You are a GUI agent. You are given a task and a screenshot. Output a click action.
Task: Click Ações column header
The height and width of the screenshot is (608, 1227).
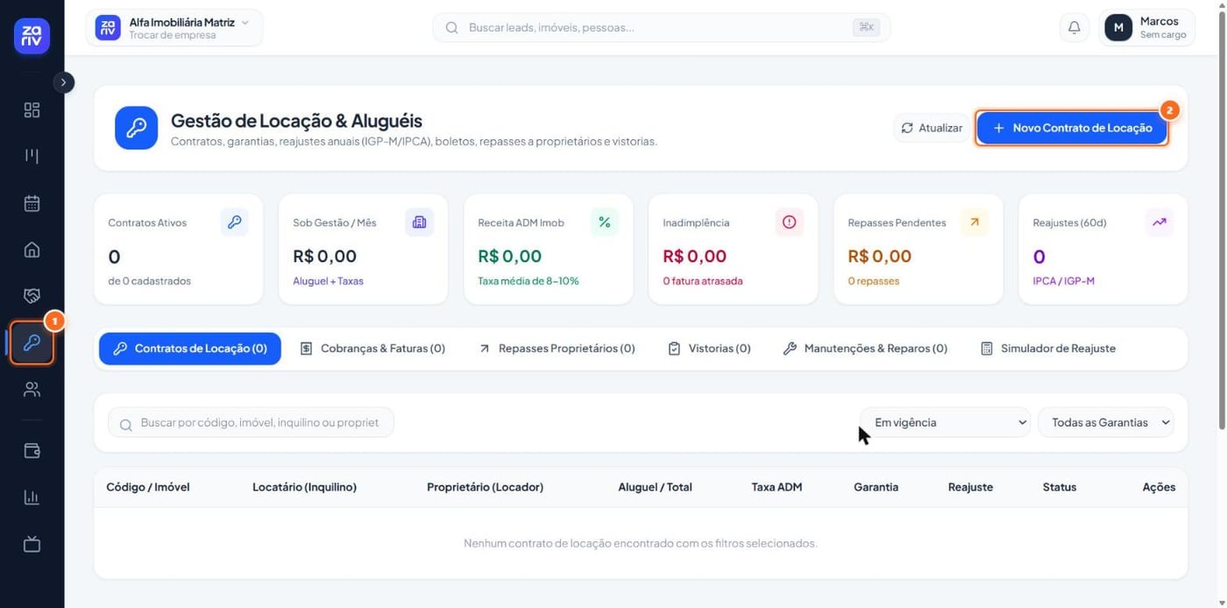1159,487
